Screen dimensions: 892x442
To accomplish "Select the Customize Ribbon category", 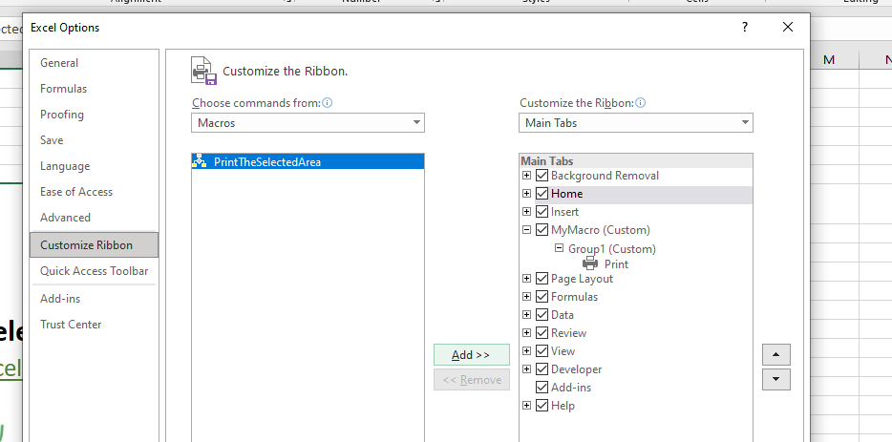I will click(94, 245).
